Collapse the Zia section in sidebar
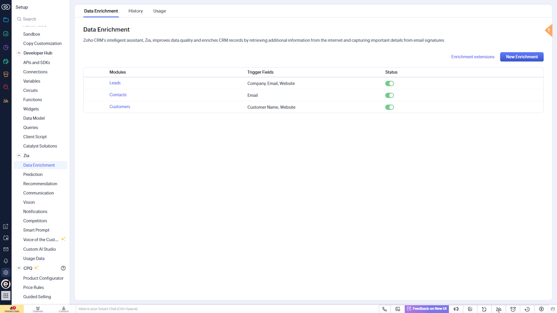Image resolution: width=557 pixels, height=313 pixels. (19, 155)
